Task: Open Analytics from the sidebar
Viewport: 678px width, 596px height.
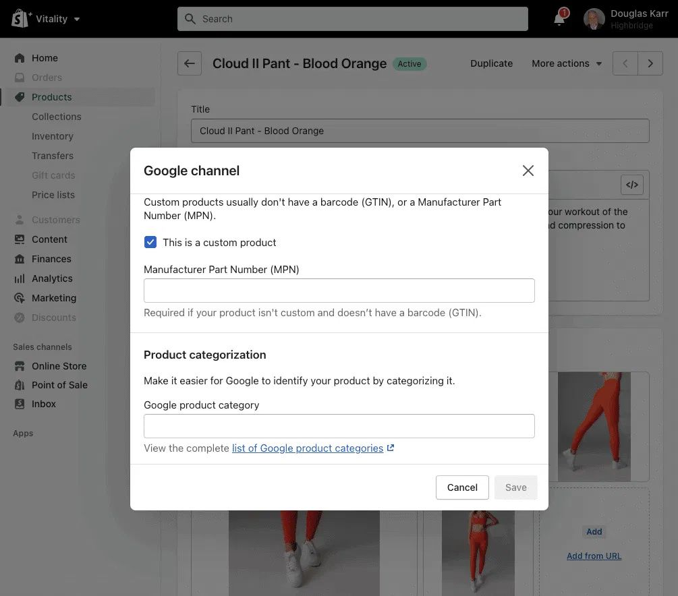Action: [x=52, y=278]
